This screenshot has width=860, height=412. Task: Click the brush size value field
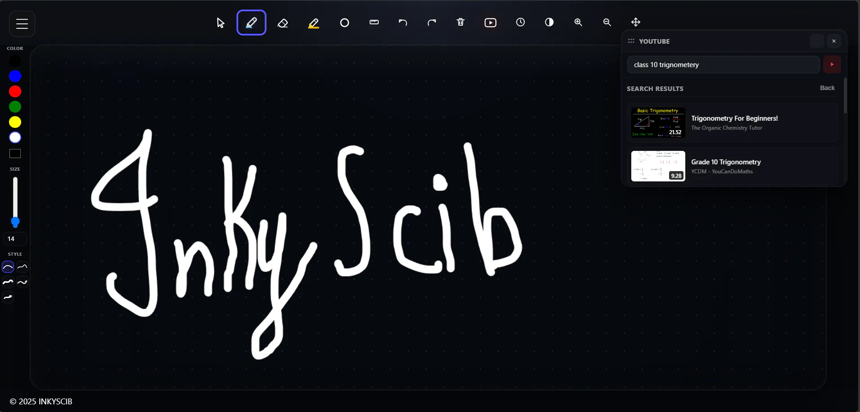click(15, 239)
